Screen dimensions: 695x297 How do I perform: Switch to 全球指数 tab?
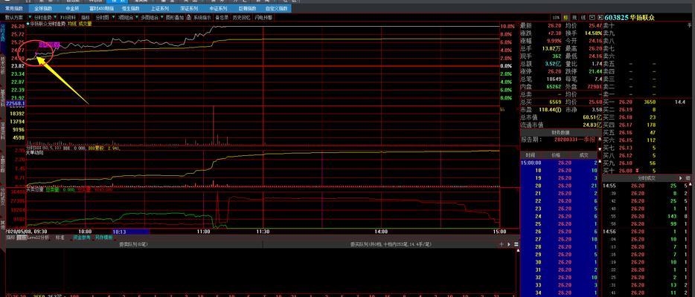click(x=42, y=8)
